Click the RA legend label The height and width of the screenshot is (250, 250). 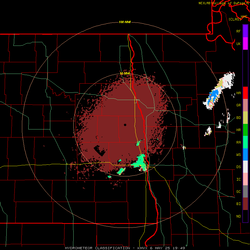tap(238, 142)
